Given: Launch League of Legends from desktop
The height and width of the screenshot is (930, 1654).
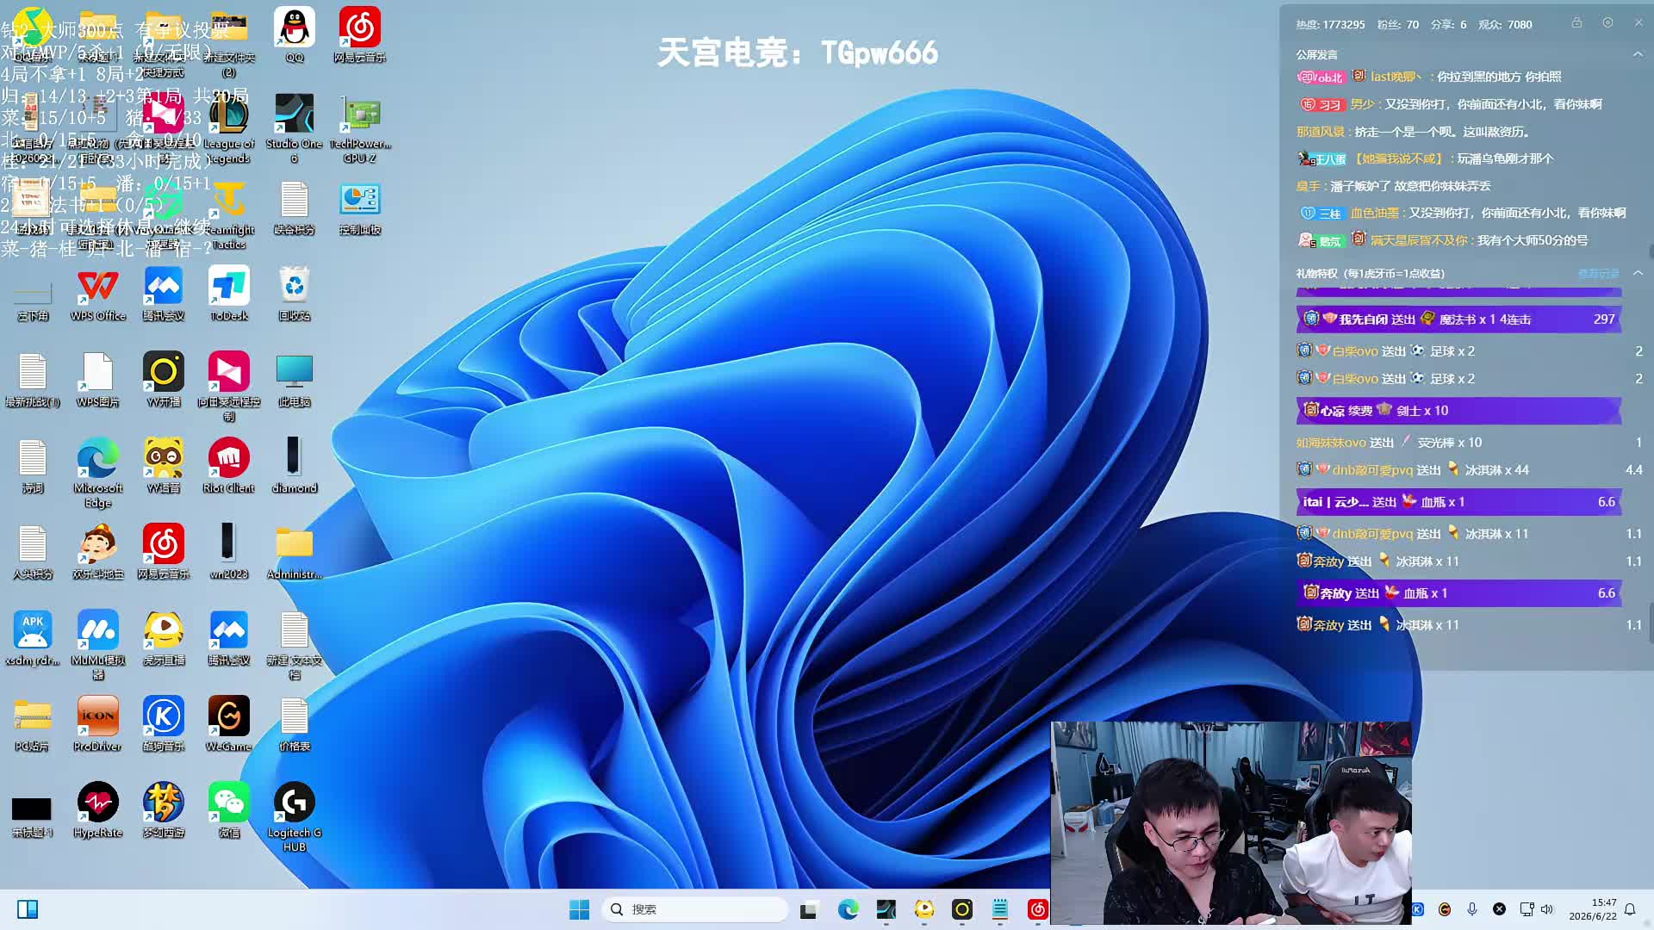Looking at the screenshot, I should [x=228, y=127].
